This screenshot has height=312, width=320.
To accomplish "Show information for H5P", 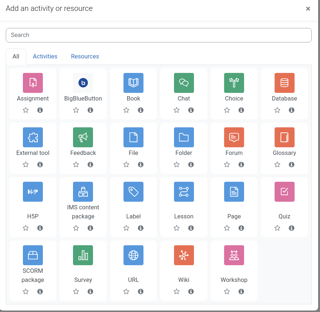I will tap(40, 228).
